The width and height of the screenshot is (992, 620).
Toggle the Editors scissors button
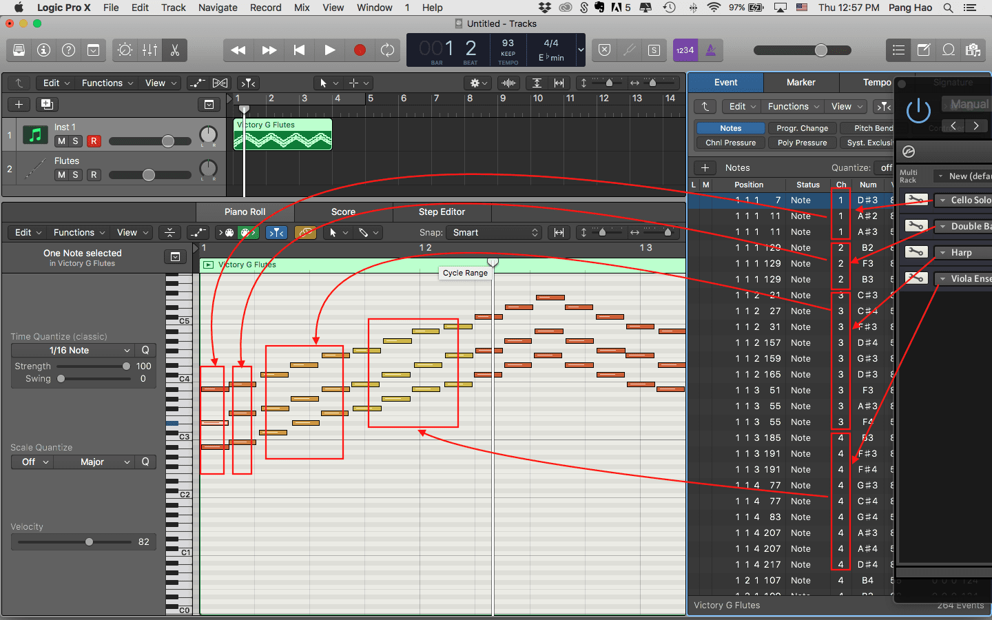click(174, 50)
